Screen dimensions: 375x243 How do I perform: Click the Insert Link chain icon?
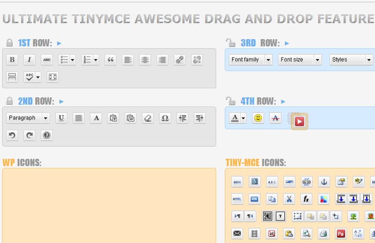(179, 60)
